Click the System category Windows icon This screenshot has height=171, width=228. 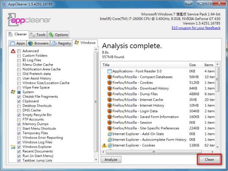(x=13, y=92)
